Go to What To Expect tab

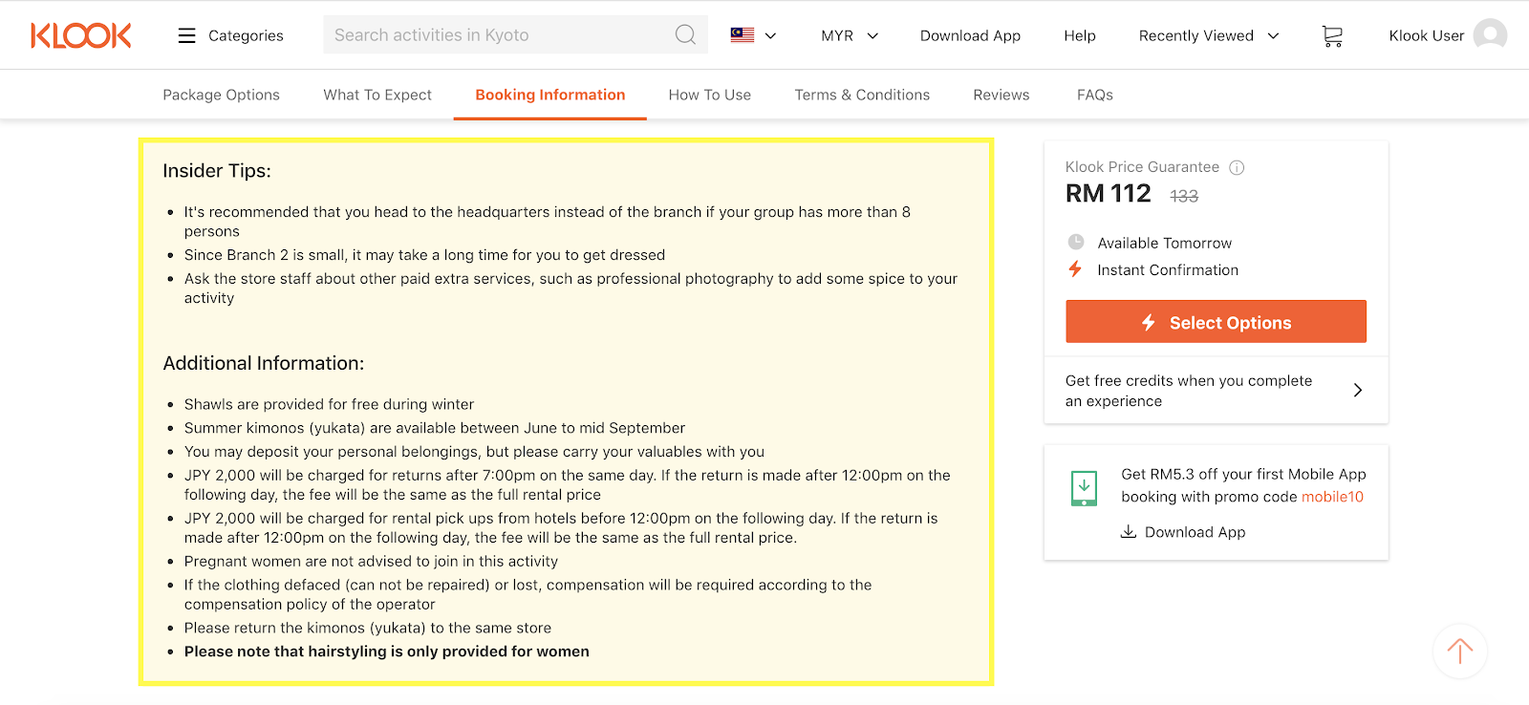(x=377, y=95)
